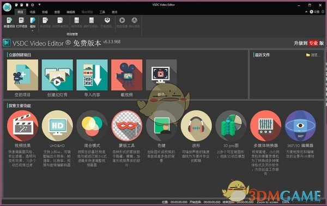Click the 视频效果 clapperboard feature icon

pos(22,126)
